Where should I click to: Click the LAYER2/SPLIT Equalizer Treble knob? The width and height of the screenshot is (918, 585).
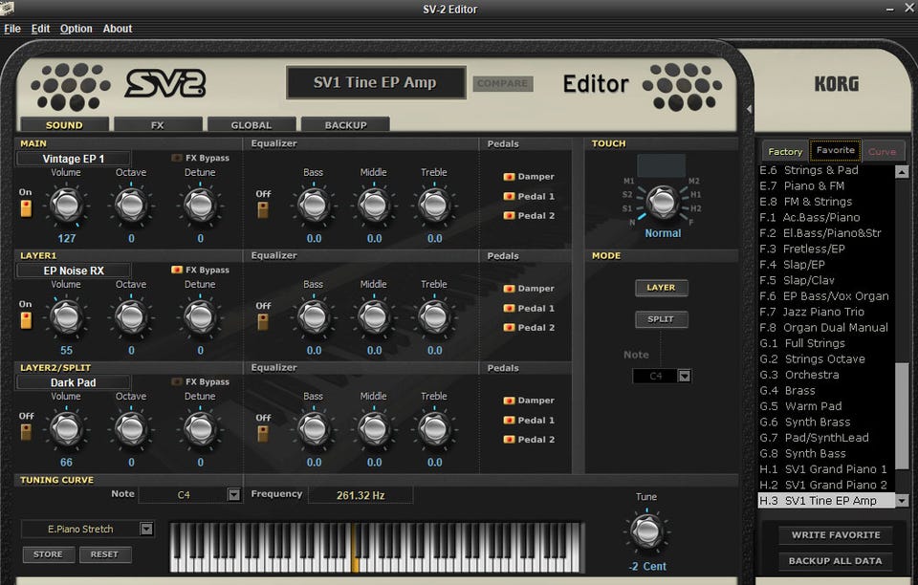(434, 429)
